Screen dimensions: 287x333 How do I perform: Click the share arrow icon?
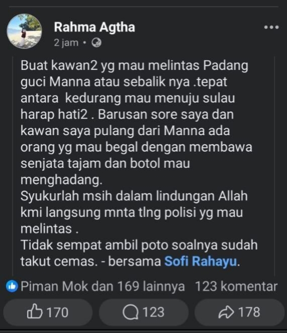click(226, 312)
